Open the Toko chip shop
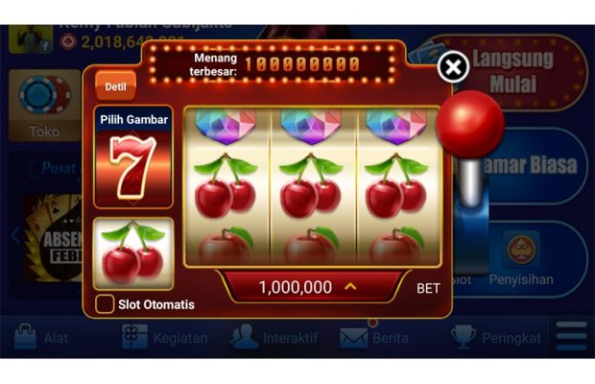Viewport: 595px width, 384px height. (x=44, y=105)
